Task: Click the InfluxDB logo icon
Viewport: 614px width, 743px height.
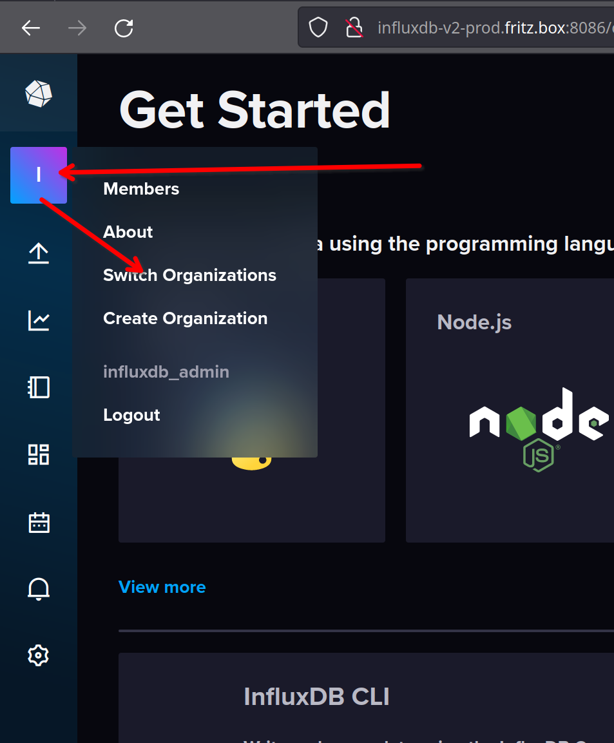Action: [39, 94]
